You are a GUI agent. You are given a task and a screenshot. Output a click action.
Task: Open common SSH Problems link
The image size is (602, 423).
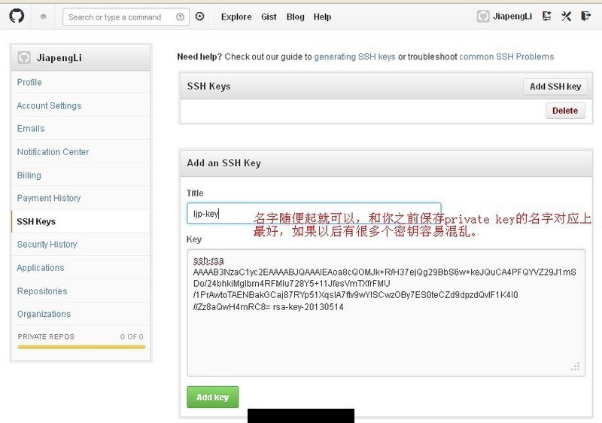506,56
